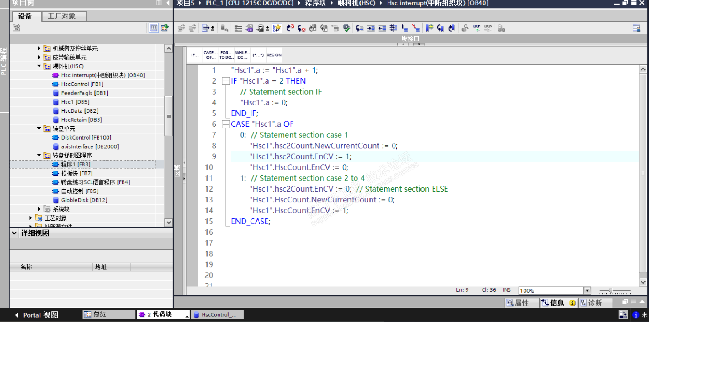This screenshot has width=723, height=378.
Task: Click the monitoring on/off glasses icon
Action: click(x=476, y=28)
